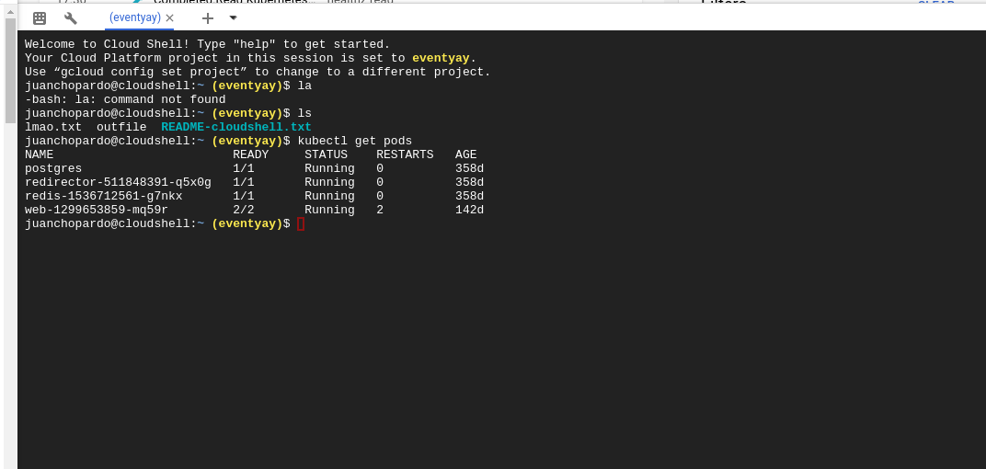986x469 pixels.
Task: Click the web-1299653859-mq59r pod name
Action: (97, 210)
